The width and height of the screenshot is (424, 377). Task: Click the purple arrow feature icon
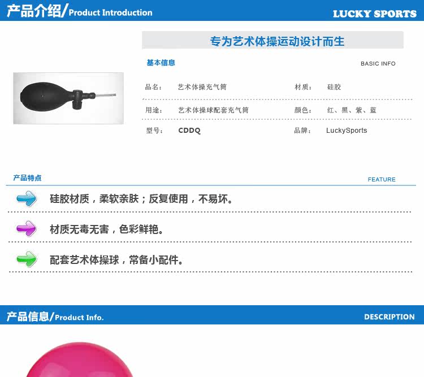tap(26, 228)
